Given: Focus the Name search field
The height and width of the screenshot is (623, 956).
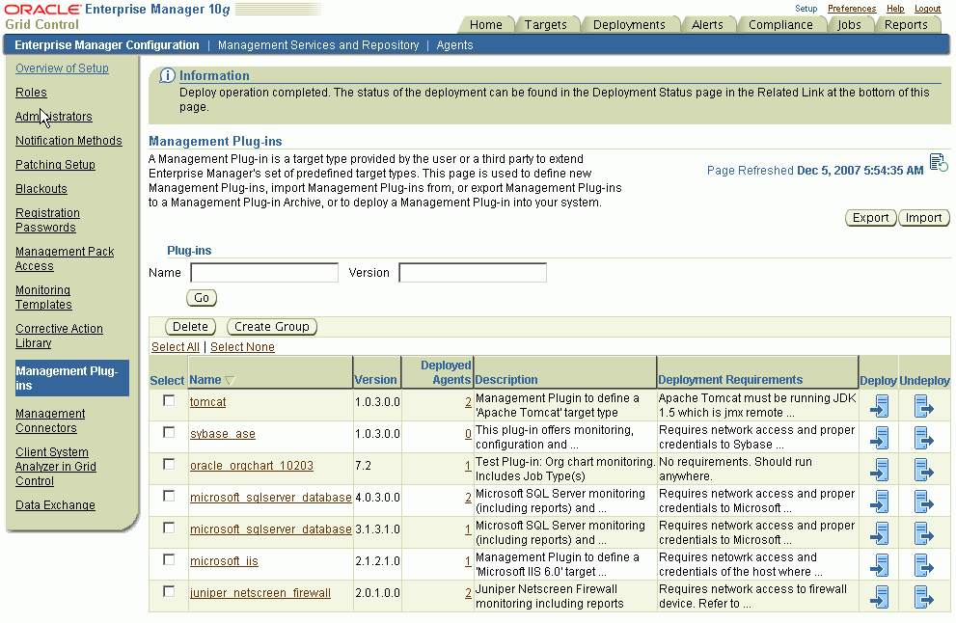Looking at the screenshot, I should [264, 273].
